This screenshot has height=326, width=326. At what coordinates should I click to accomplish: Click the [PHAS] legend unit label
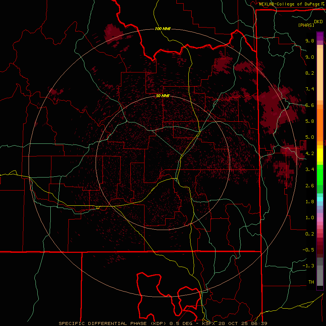tap(306, 25)
